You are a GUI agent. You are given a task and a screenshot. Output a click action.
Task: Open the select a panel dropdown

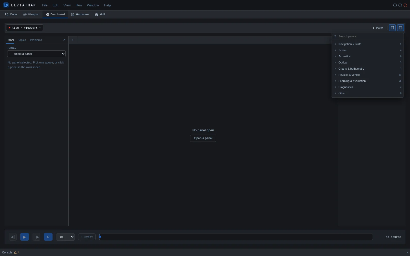36,54
